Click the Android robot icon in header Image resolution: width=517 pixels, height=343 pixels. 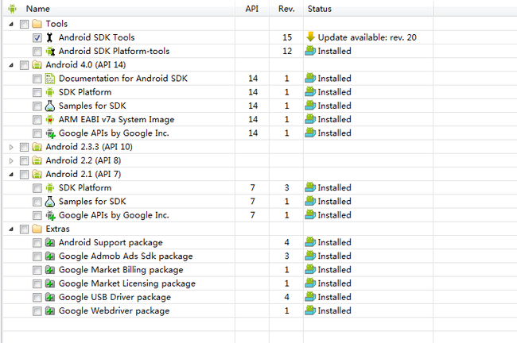pyautogui.click(x=12, y=9)
